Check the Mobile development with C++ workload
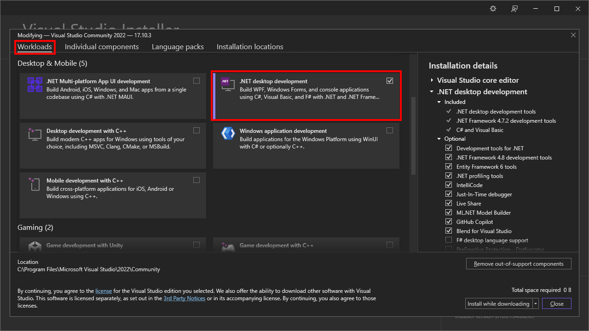Screen dimensions: 589x331 tap(196, 180)
